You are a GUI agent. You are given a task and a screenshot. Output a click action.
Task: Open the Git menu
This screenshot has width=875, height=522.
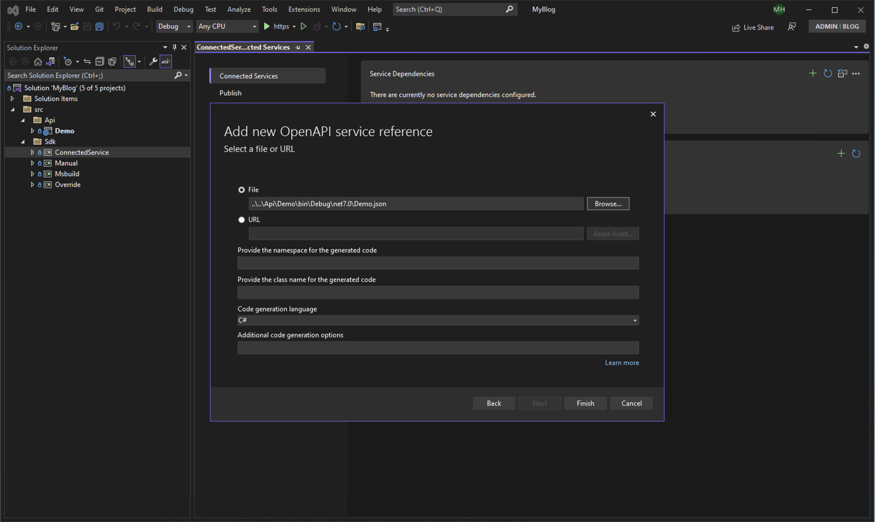(x=99, y=9)
